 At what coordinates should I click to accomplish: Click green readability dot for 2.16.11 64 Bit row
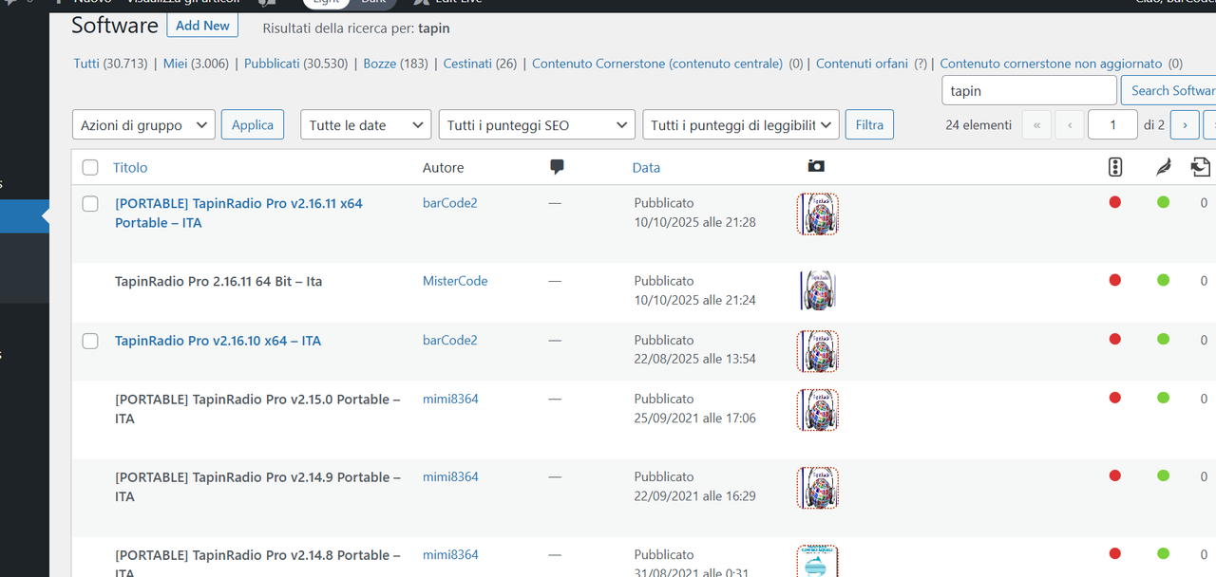pos(1163,280)
